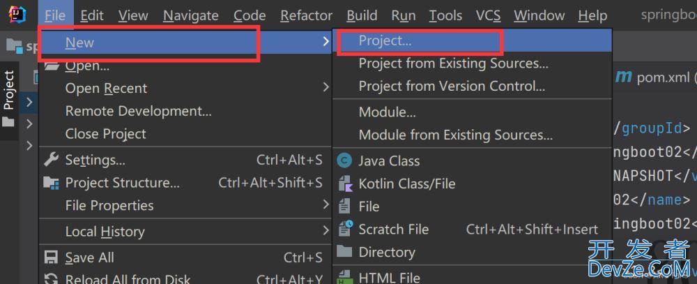Expand the File Properties submenu arrow
The height and width of the screenshot is (284, 697).
325,205
